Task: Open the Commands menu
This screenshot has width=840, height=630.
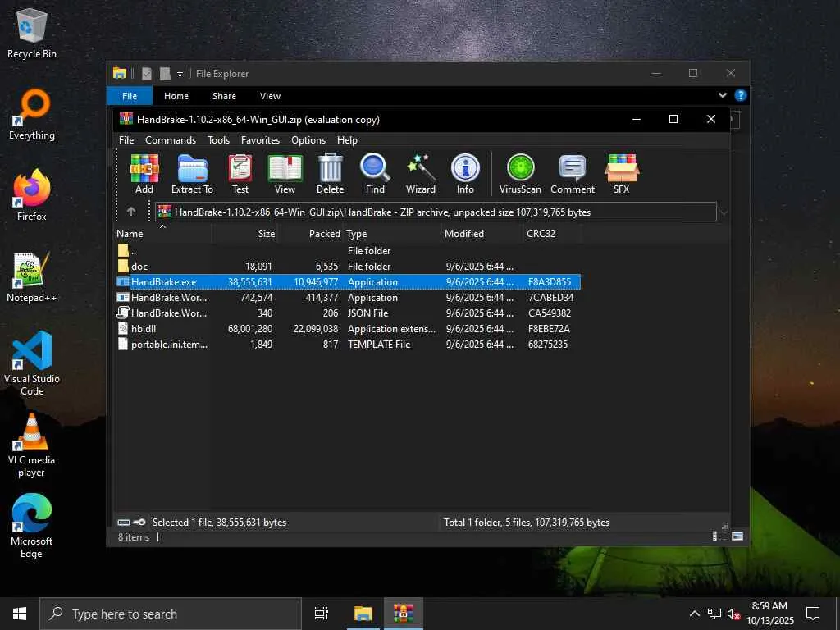Action: [171, 139]
